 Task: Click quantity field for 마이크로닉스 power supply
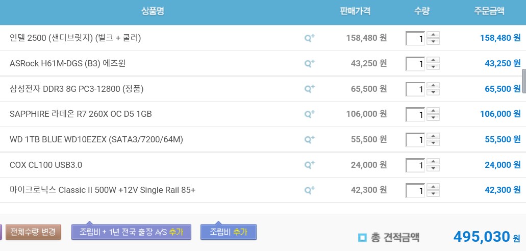click(415, 191)
